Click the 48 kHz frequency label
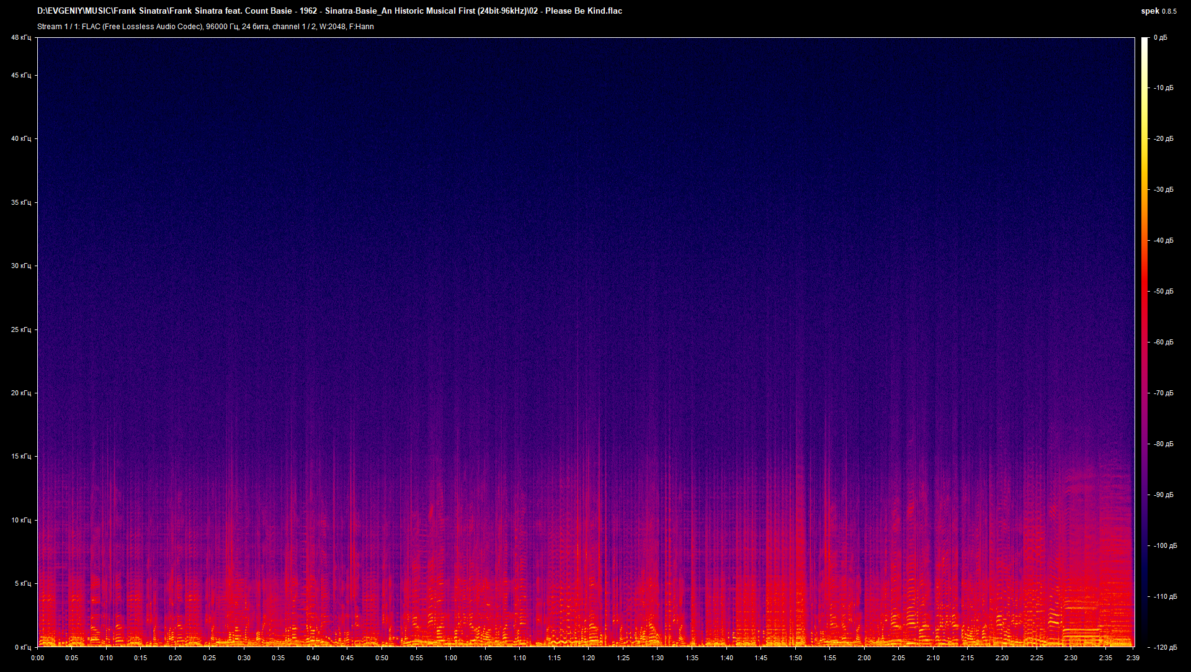This screenshot has width=1191, height=672. (21, 38)
